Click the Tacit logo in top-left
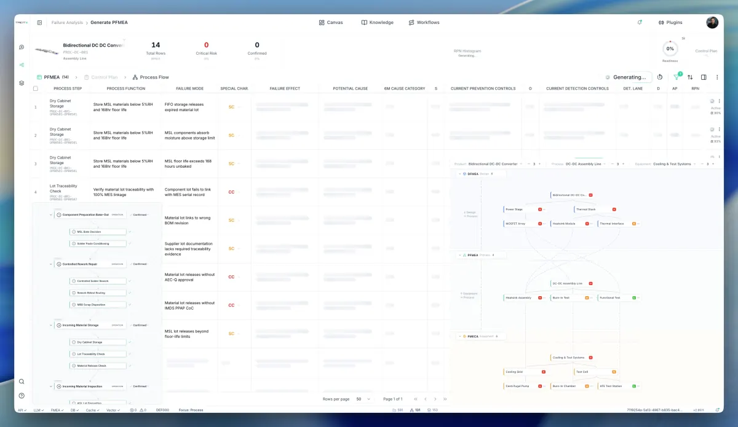The width and height of the screenshot is (738, 427). pyautogui.click(x=20, y=22)
